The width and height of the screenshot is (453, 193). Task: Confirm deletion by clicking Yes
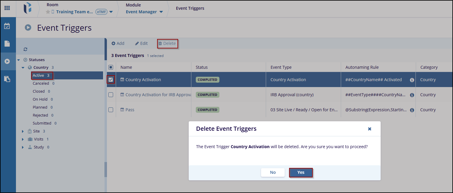pyautogui.click(x=301, y=172)
